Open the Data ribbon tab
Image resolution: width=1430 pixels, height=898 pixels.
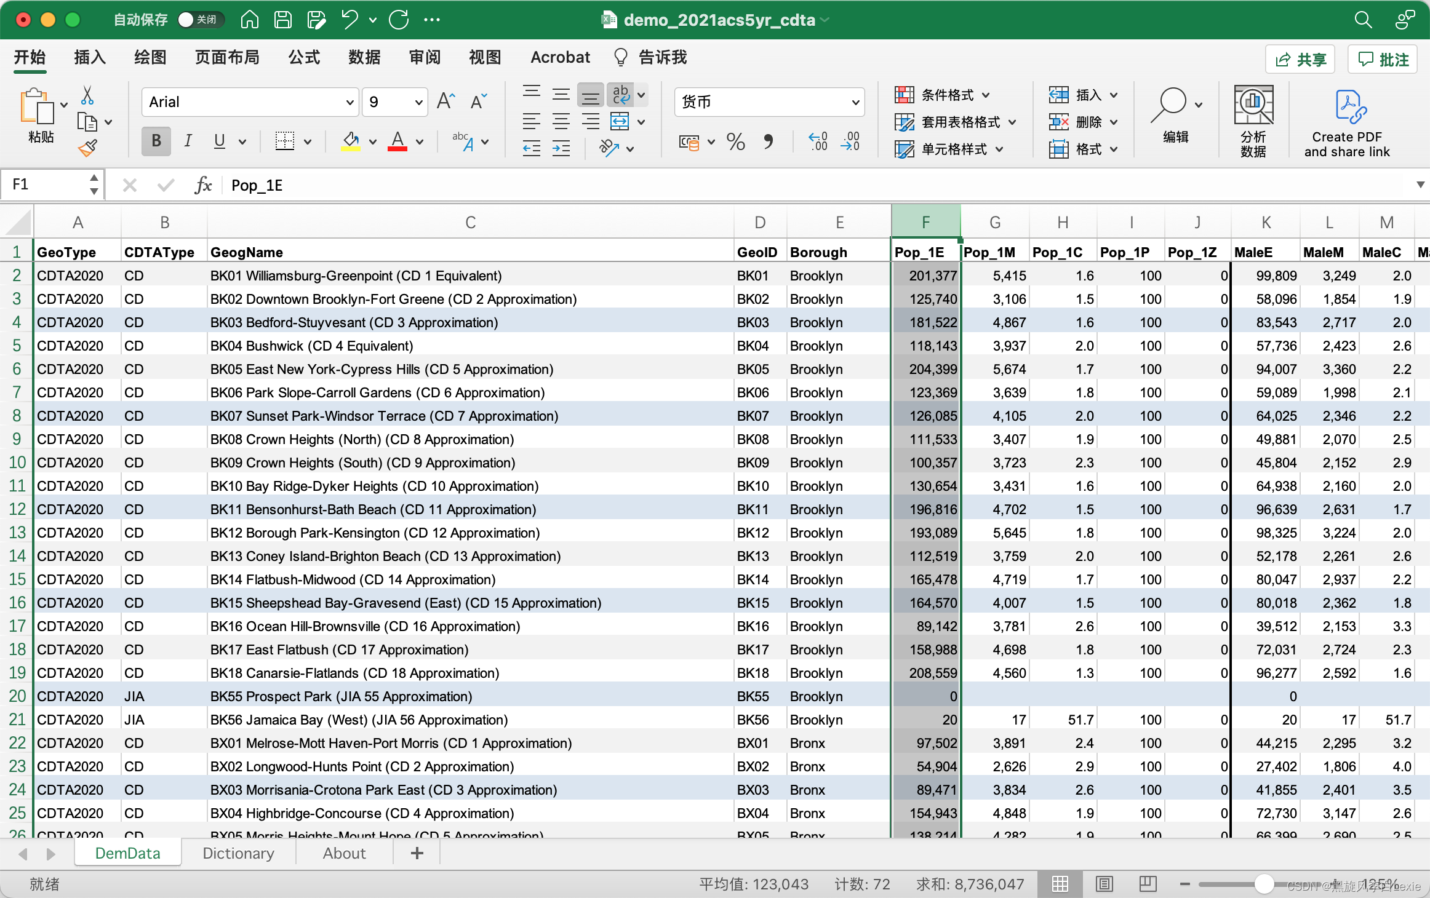[364, 57]
